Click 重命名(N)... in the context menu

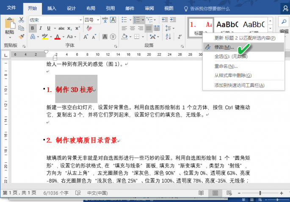point(226,66)
